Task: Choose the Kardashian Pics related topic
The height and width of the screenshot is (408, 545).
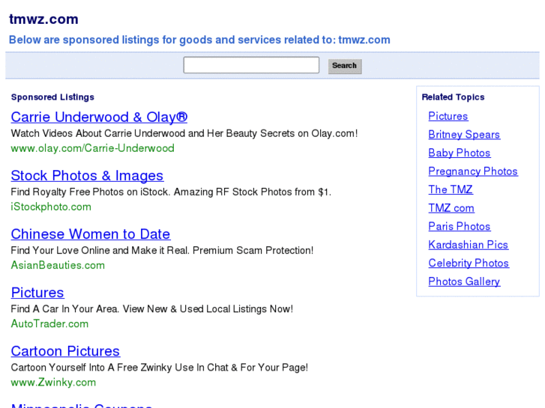Action: click(x=468, y=245)
